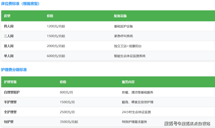Click the 全护理型 care level row

pos(10,112)
